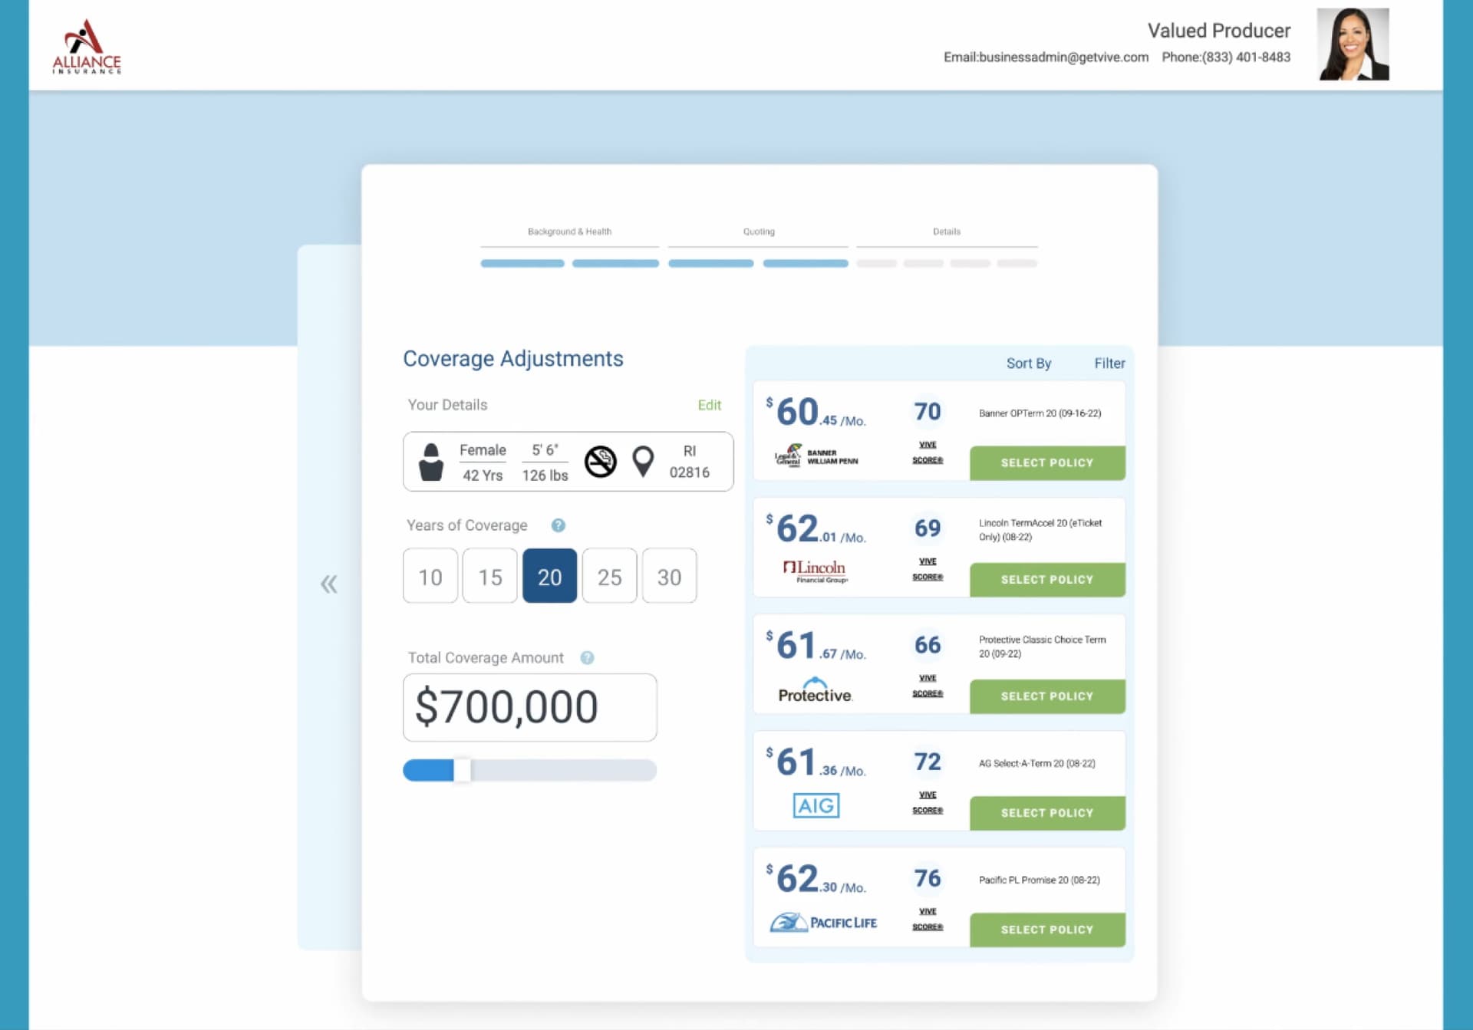Open Vive Score under score 70
1473x1030 pixels.
coord(927,452)
